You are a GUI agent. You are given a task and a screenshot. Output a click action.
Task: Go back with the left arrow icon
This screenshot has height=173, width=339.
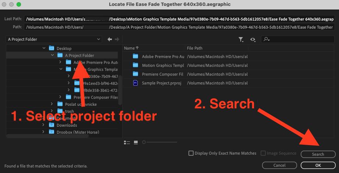109,39
